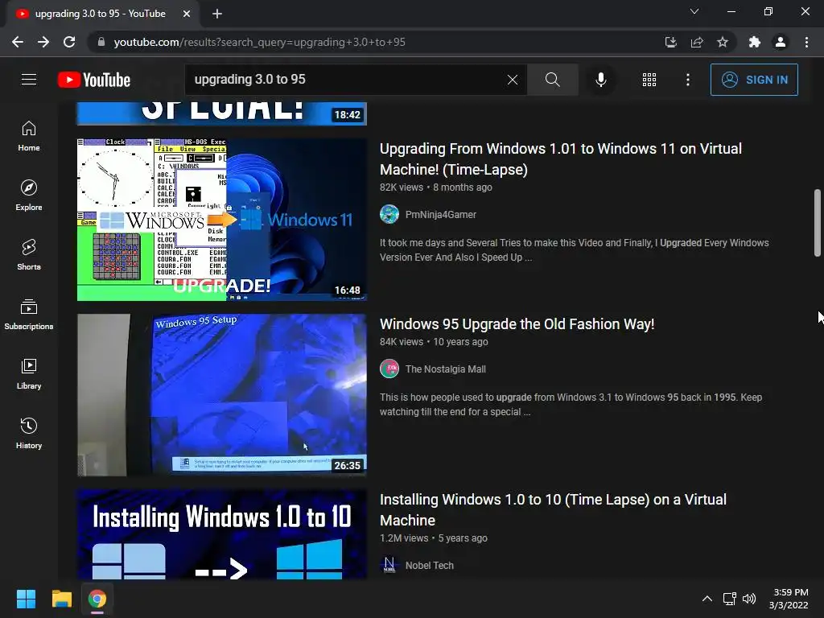The height and width of the screenshot is (618, 824).
Task: Open the Windows 95 Setup thumbnail
Action: 222,395
